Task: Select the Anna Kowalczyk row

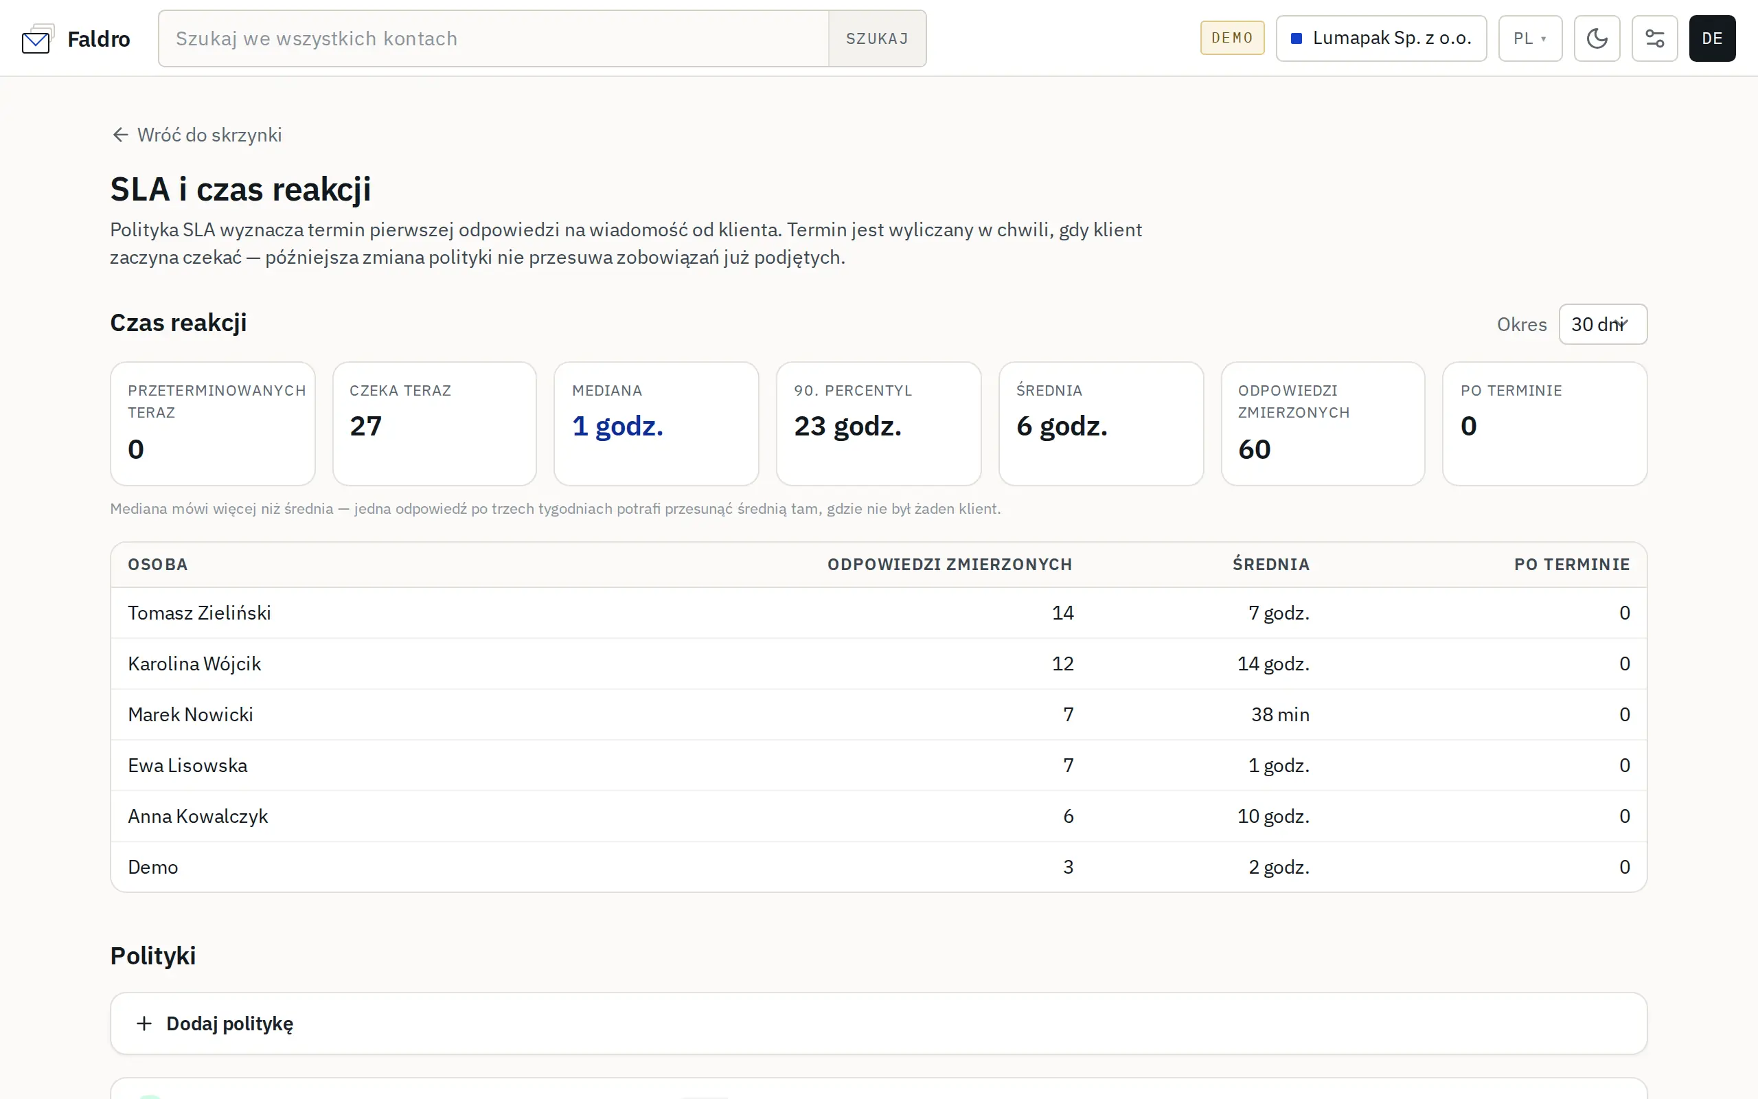Action: 878,816
